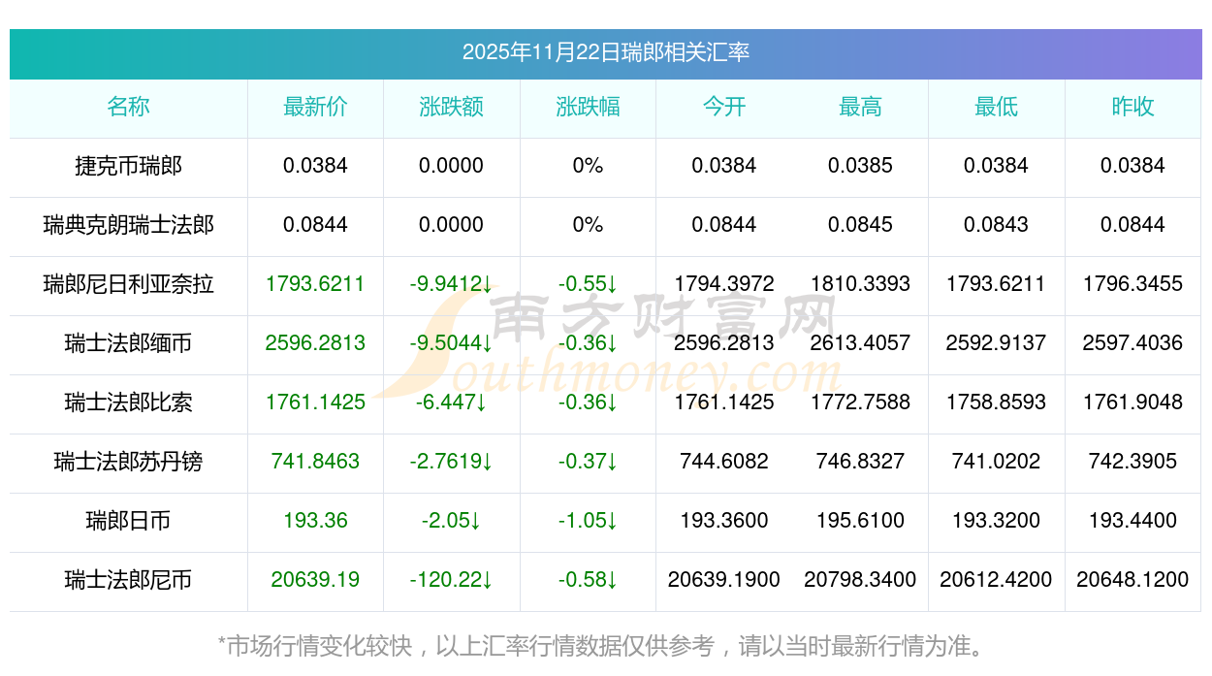1212x676 pixels.
Task: Select the 瑞士法郎苏丹镑 row name
Action: click(128, 462)
